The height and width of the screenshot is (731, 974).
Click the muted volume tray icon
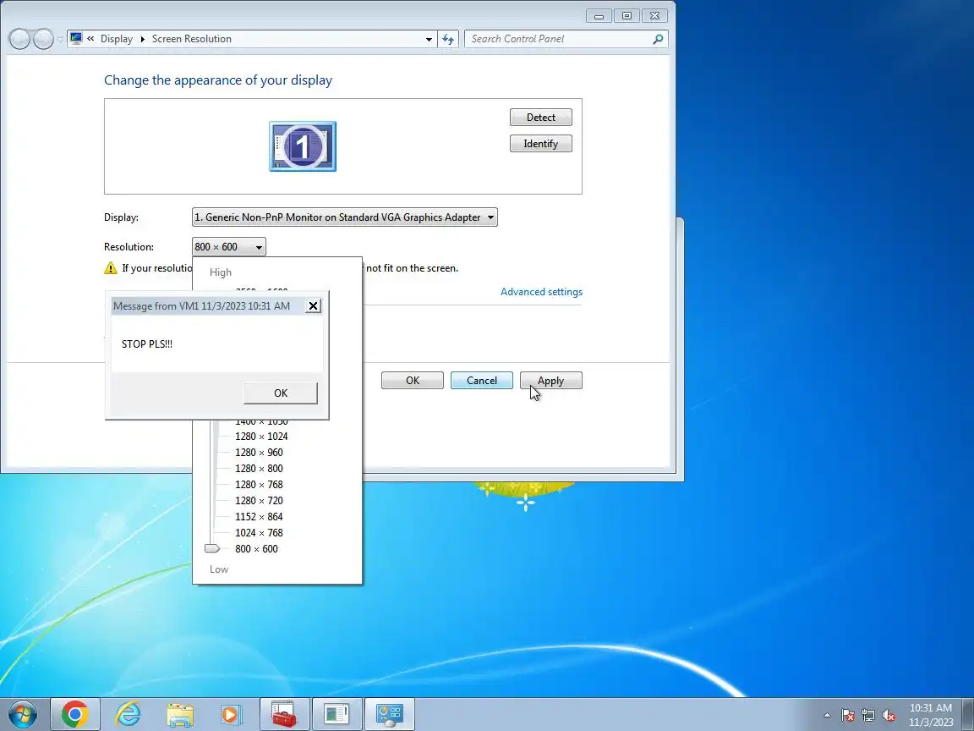(x=889, y=716)
